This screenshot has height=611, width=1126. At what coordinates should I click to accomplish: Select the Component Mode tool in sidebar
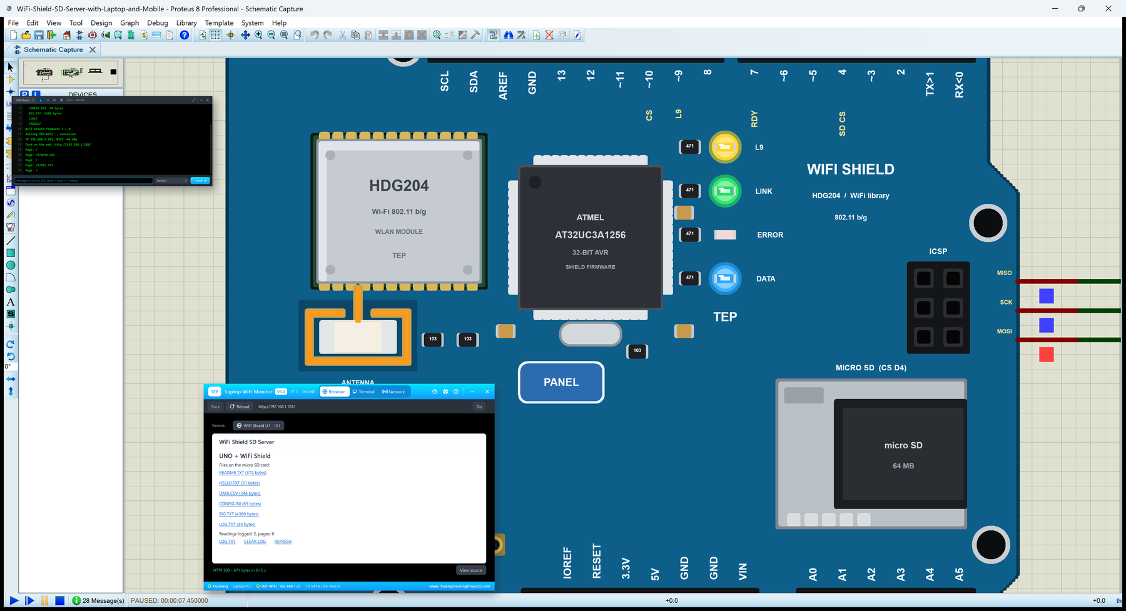11,79
